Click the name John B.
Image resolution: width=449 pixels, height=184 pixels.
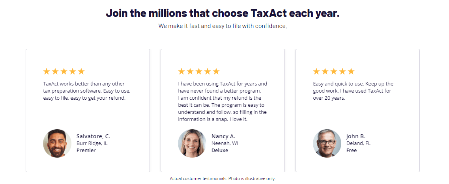[356, 136]
